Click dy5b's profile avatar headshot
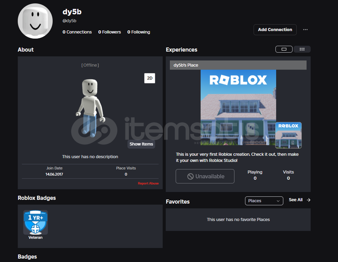 coord(35,21)
